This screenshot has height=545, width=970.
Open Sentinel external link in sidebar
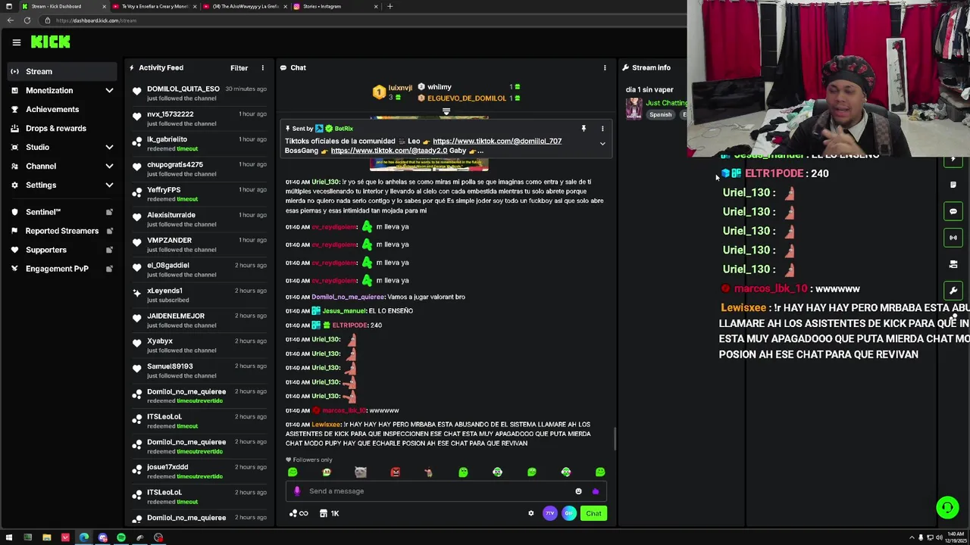coord(63,212)
